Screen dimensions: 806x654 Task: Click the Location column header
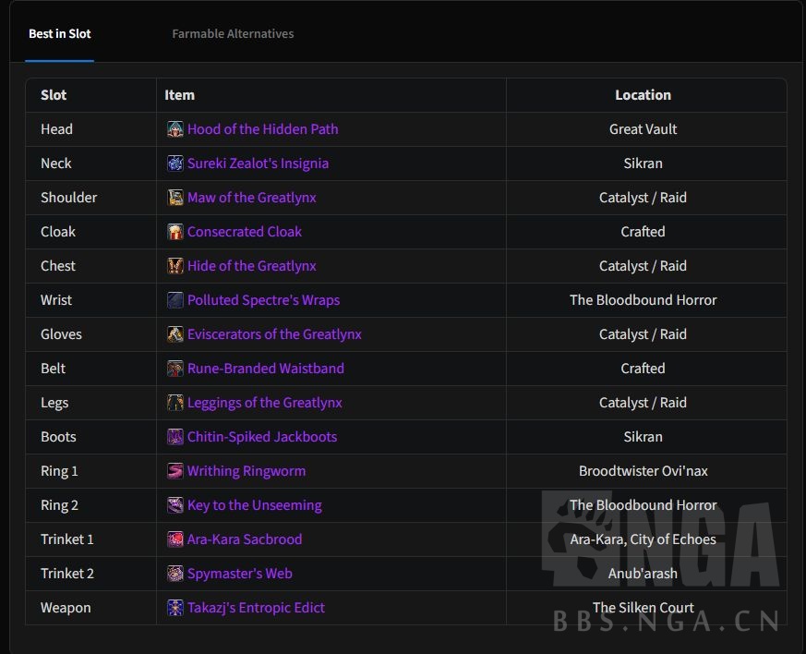pos(643,95)
